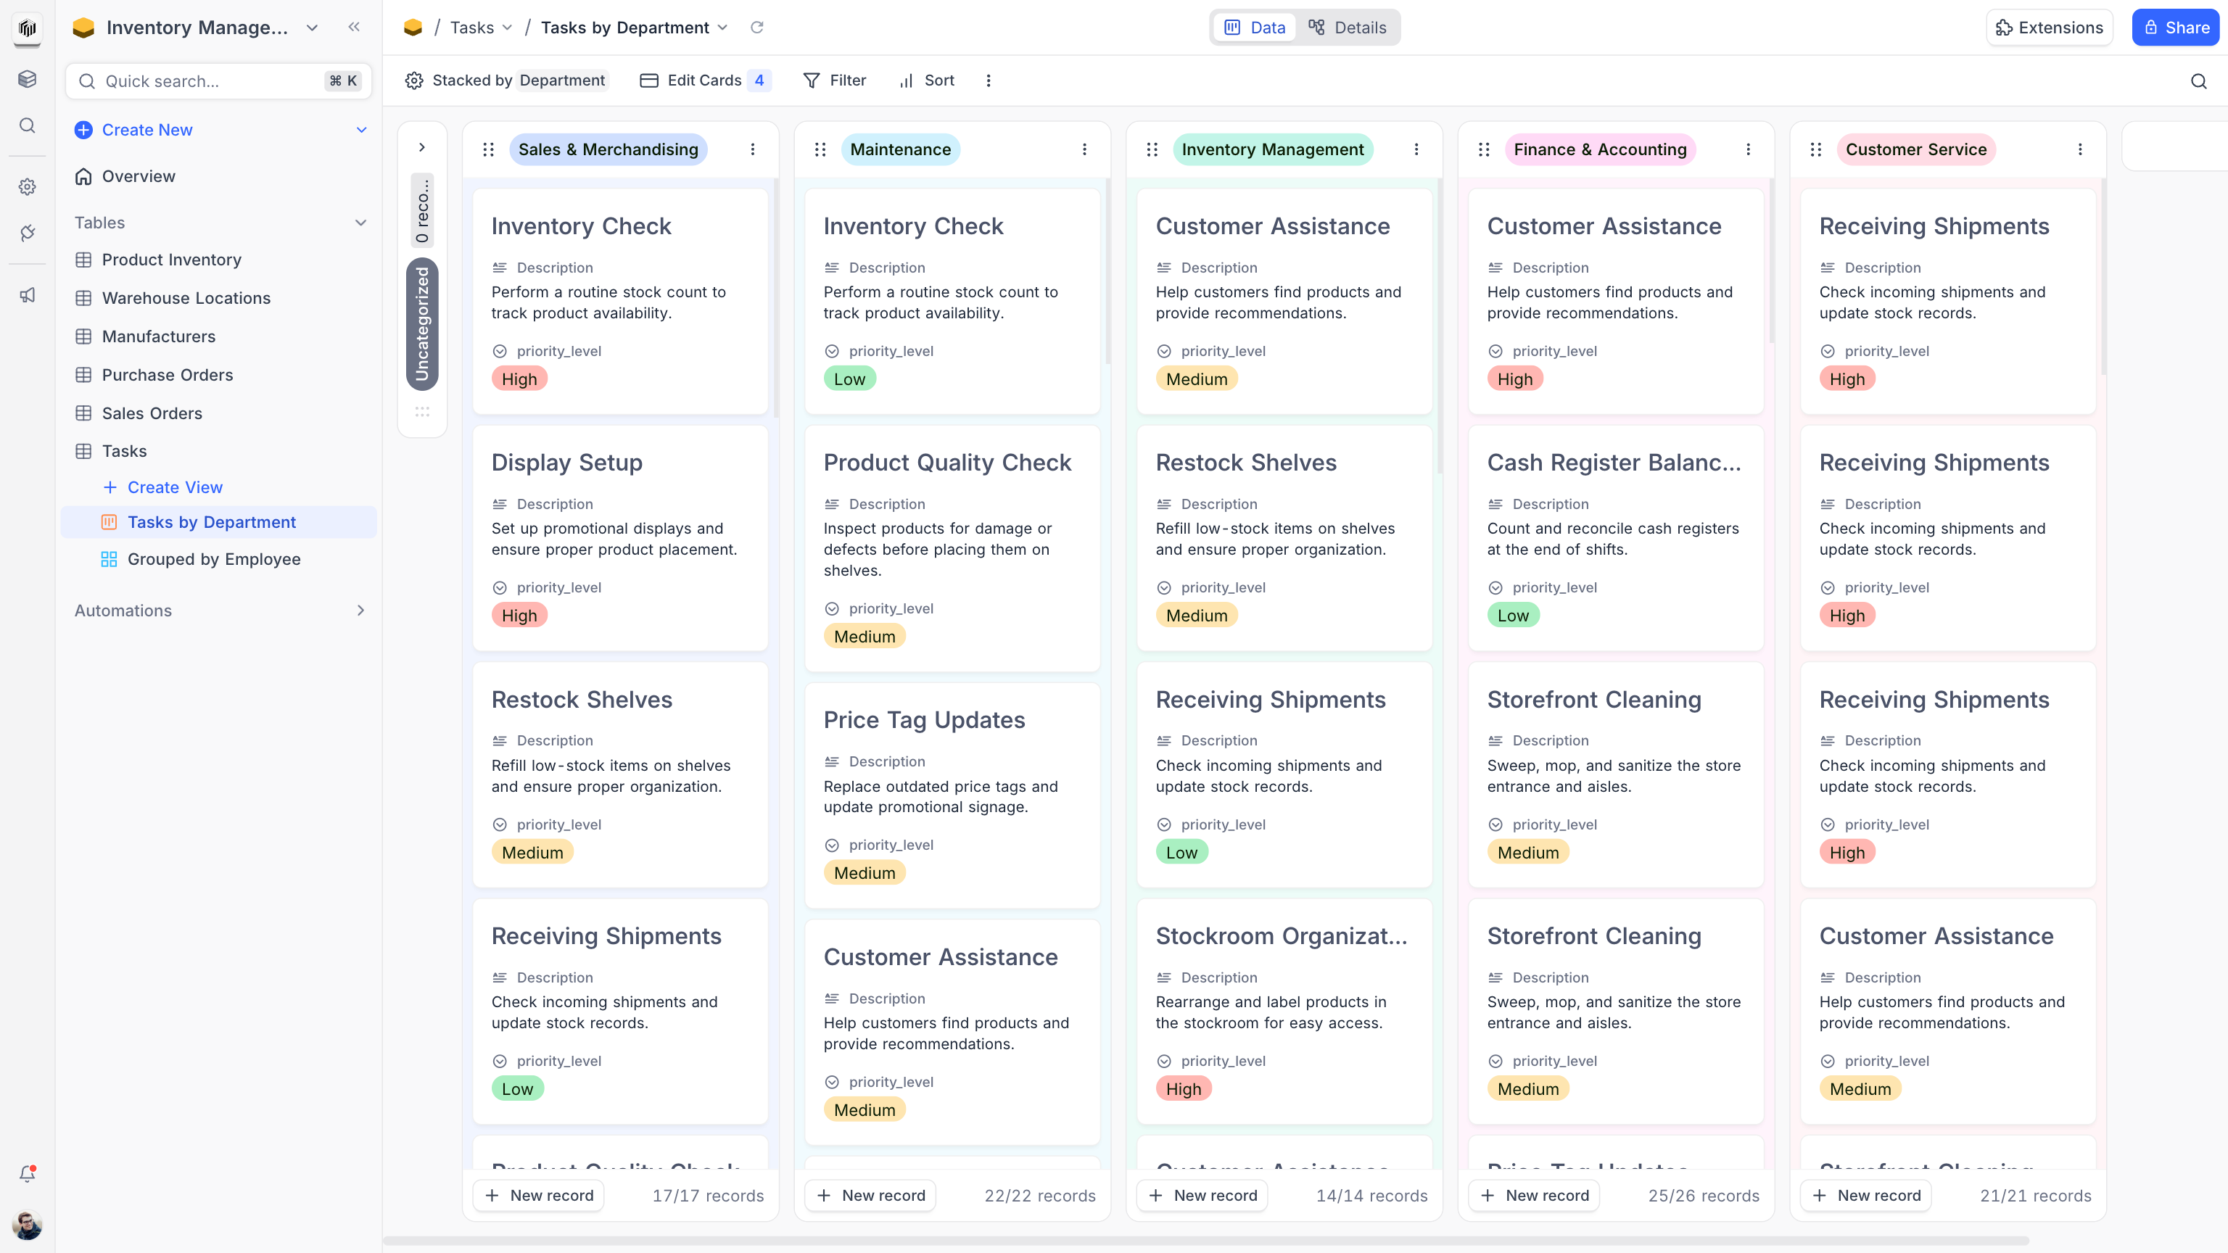Click the refresh icon next to Tasks by Department

tap(756, 28)
